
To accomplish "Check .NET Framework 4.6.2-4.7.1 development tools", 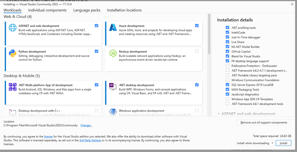I will click(227, 70).
